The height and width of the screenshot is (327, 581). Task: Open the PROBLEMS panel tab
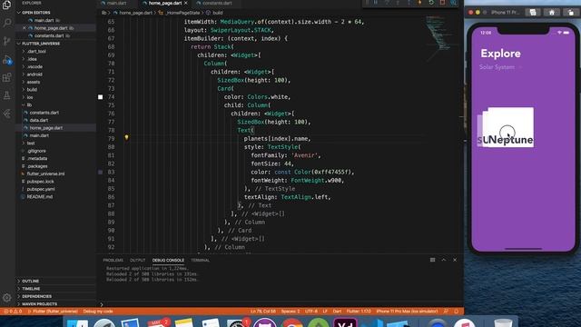coord(113,261)
